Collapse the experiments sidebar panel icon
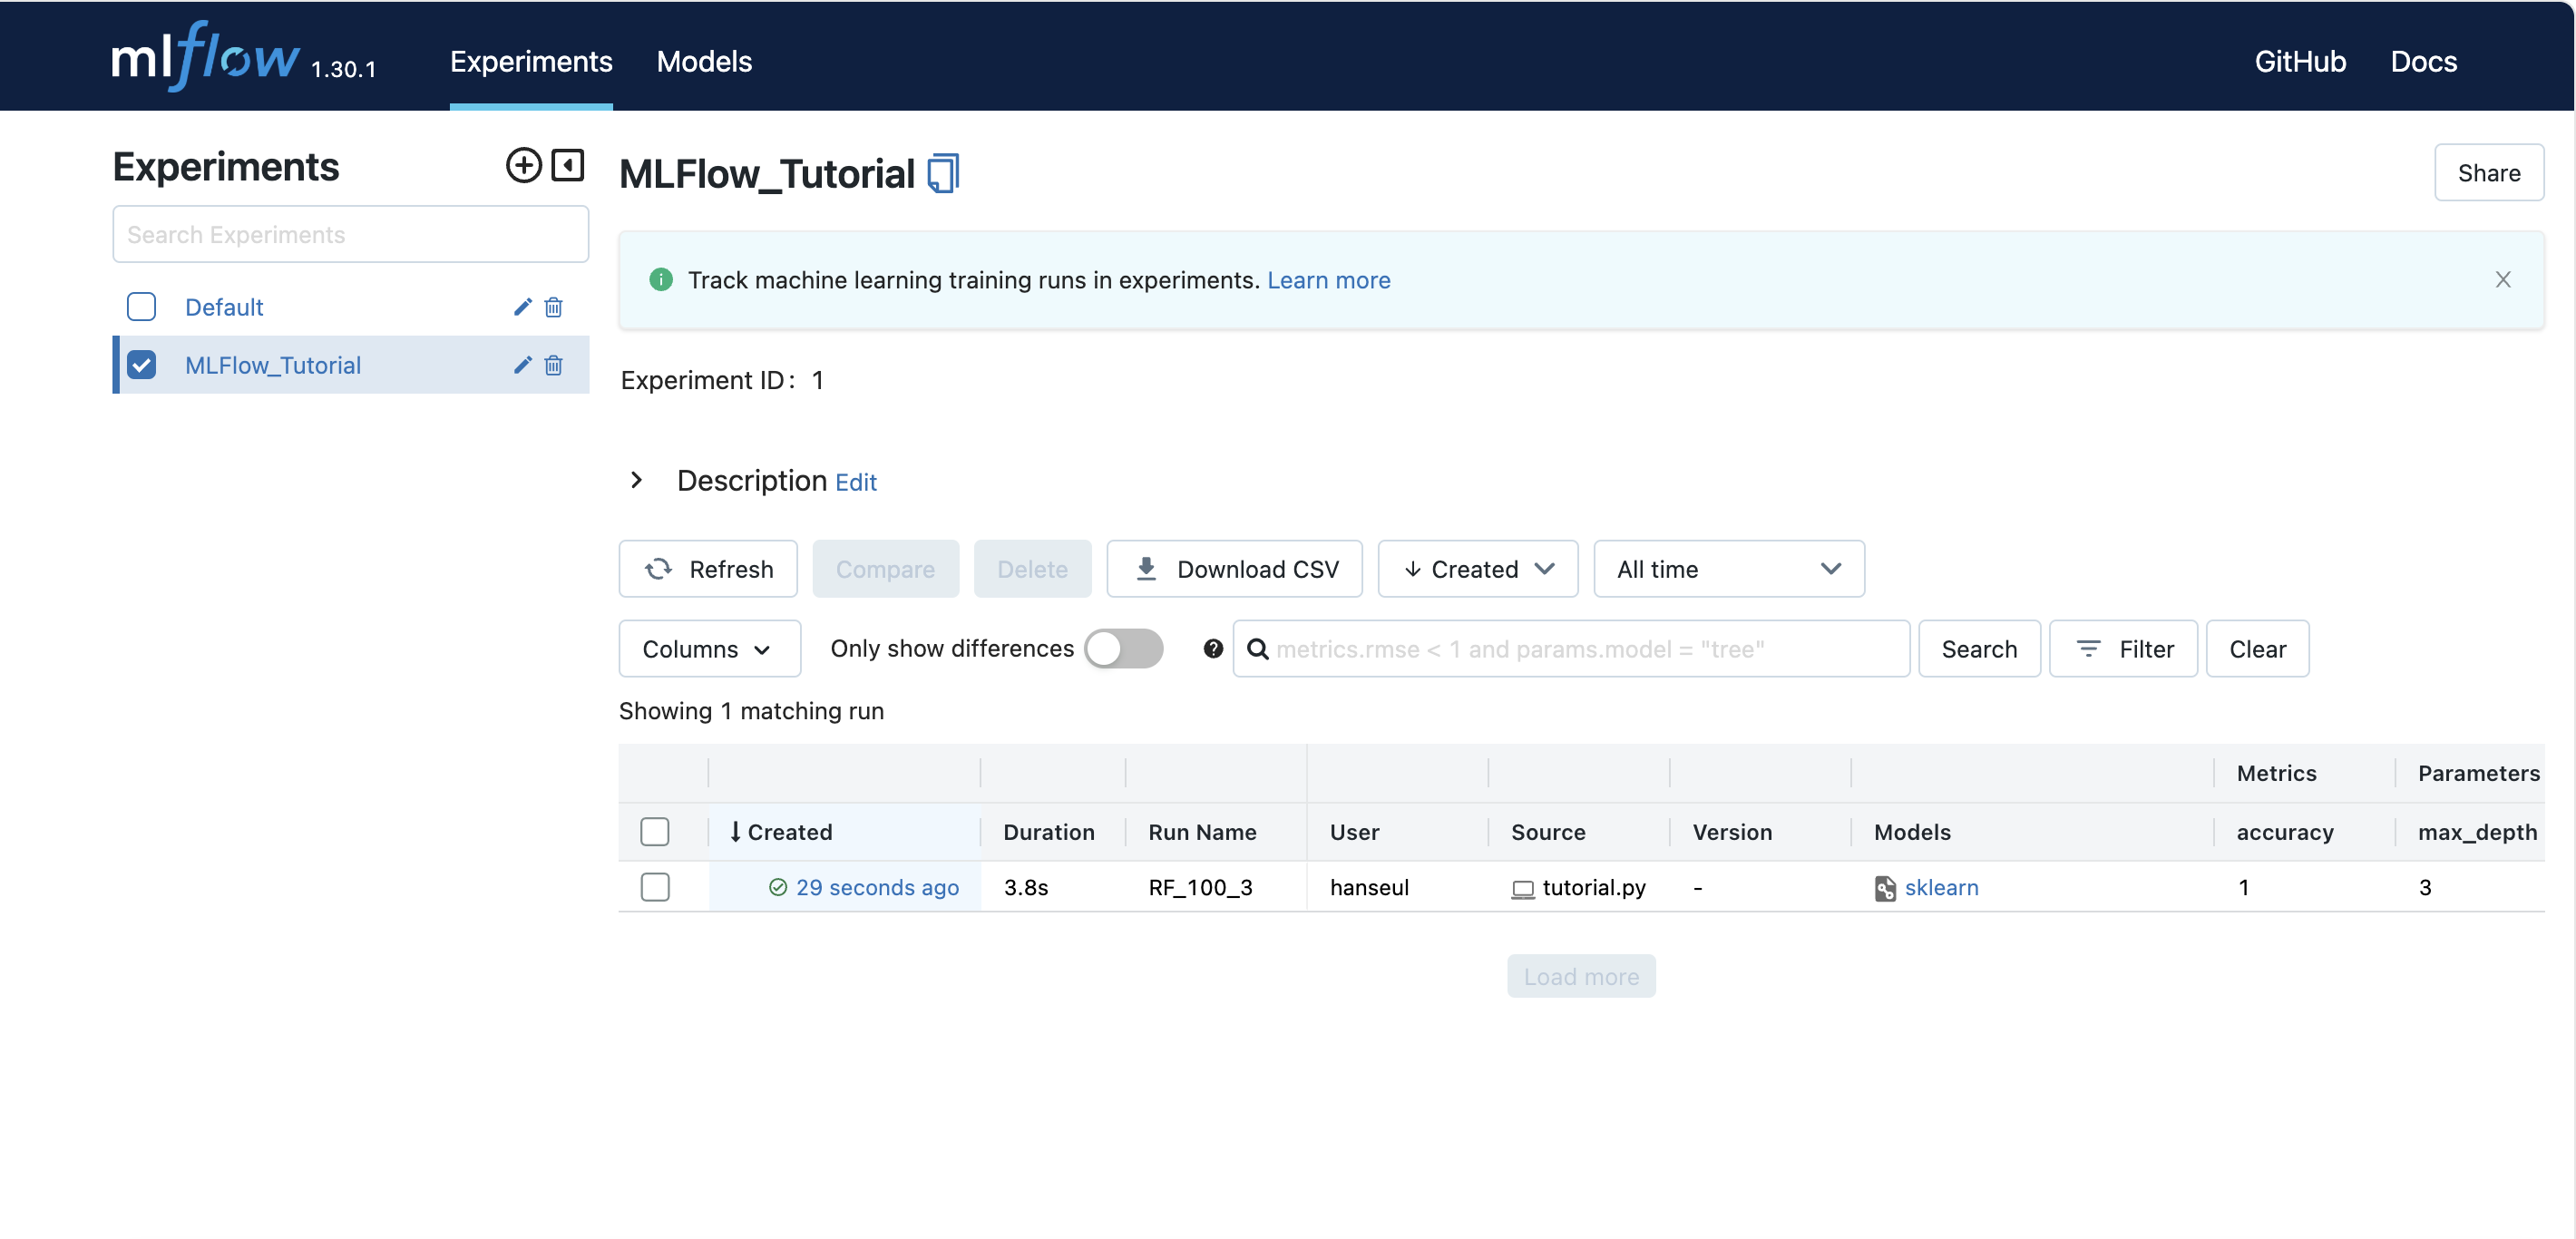This screenshot has width=2576, height=1239. click(568, 165)
